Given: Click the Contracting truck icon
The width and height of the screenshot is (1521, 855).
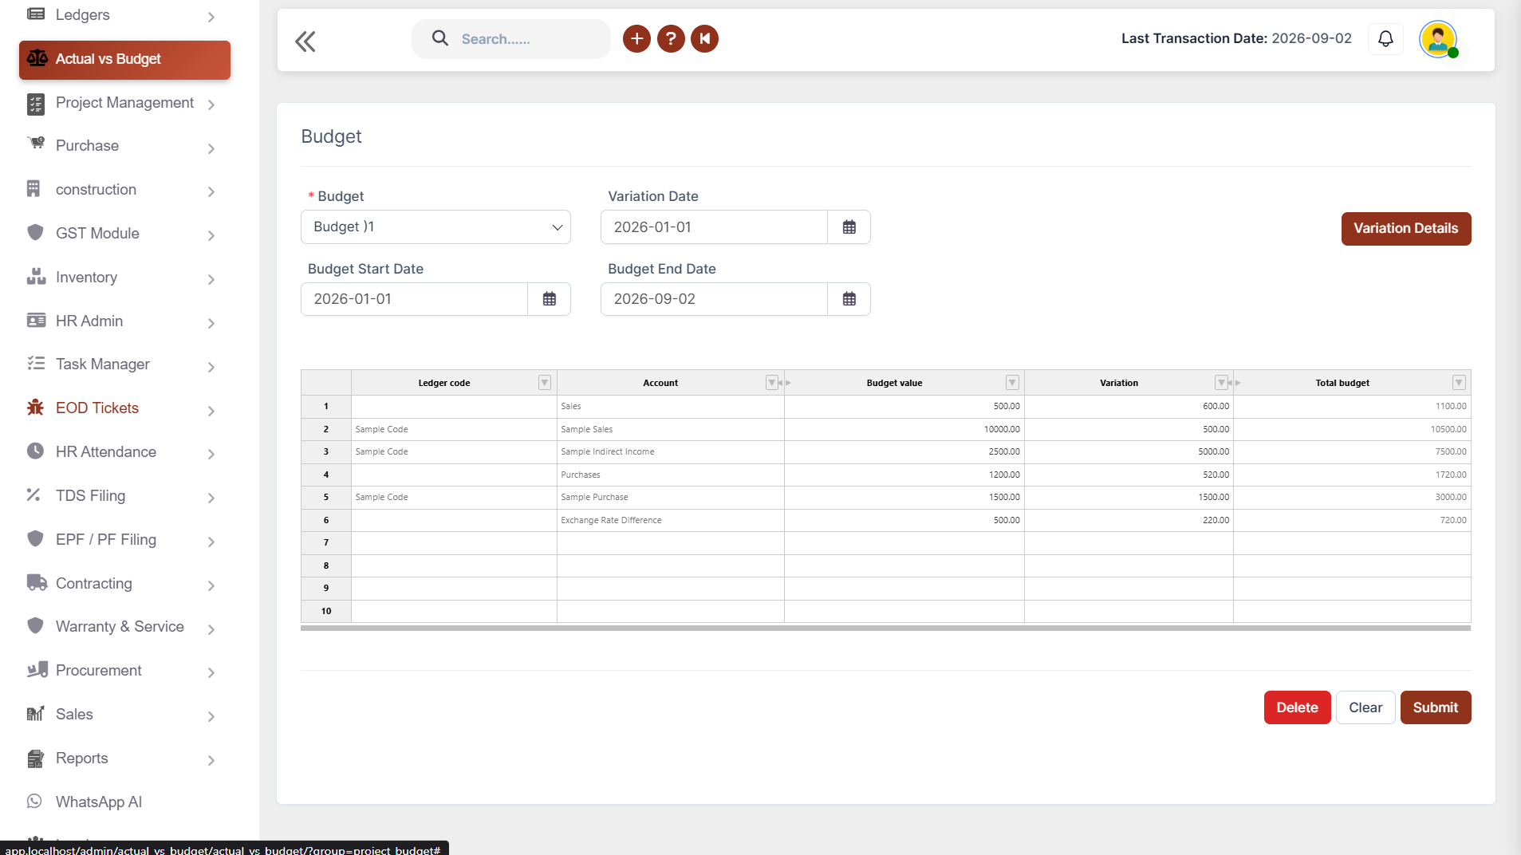Looking at the screenshot, I should pos(37,583).
